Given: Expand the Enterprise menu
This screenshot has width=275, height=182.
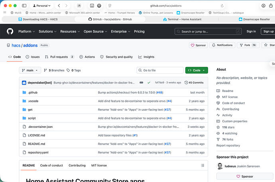Looking at the screenshot, I should coord(120,31).
